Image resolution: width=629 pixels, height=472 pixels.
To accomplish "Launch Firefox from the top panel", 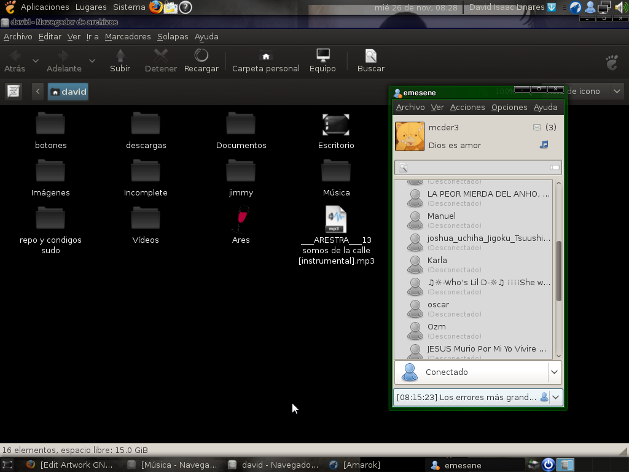I will (155, 7).
